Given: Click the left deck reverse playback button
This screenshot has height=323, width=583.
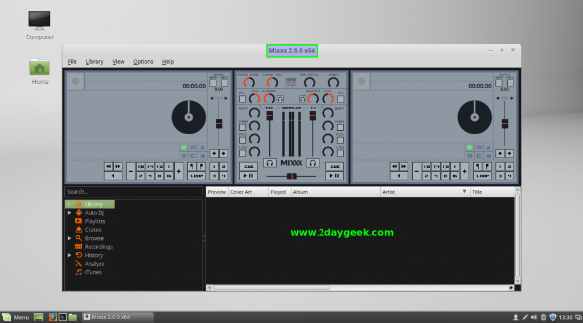Looking at the screenshot, I should pyautogui.click(x=113, y=176).
